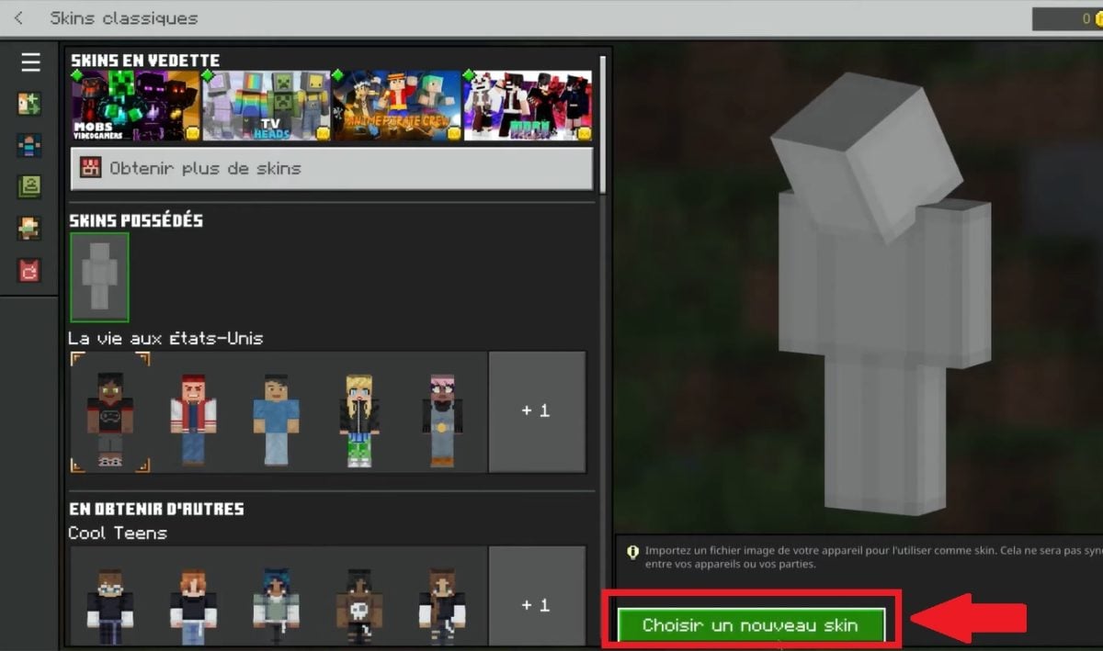Viewport: 1103px width, 651px height.
Task: Click the Minecoin balance at top right
Action: 1066,18
